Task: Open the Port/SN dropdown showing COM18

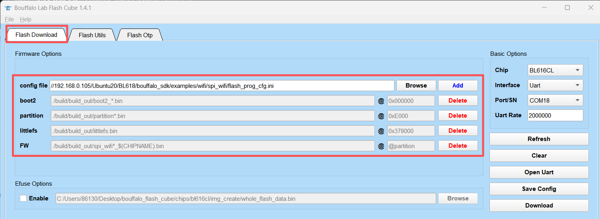Action: pos(555,100)
